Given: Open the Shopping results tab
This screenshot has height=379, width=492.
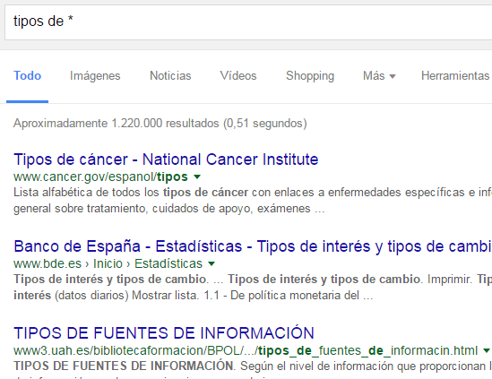Looking at the screenshot, I should point(310,76).
